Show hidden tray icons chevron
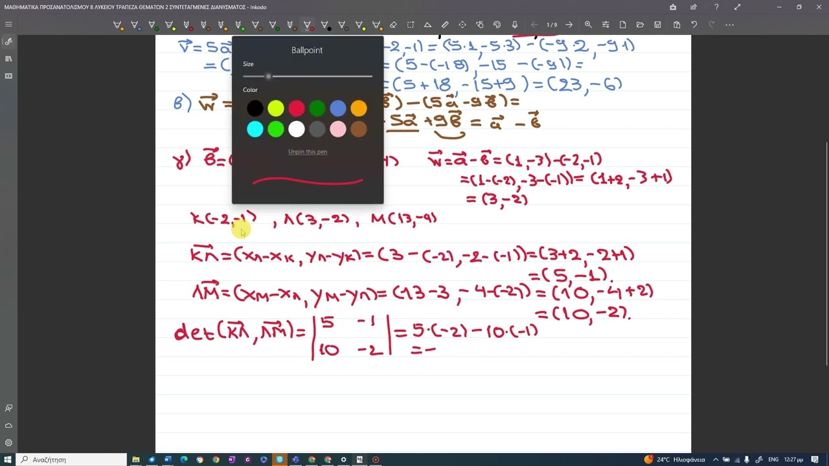 tap(716, 460)
